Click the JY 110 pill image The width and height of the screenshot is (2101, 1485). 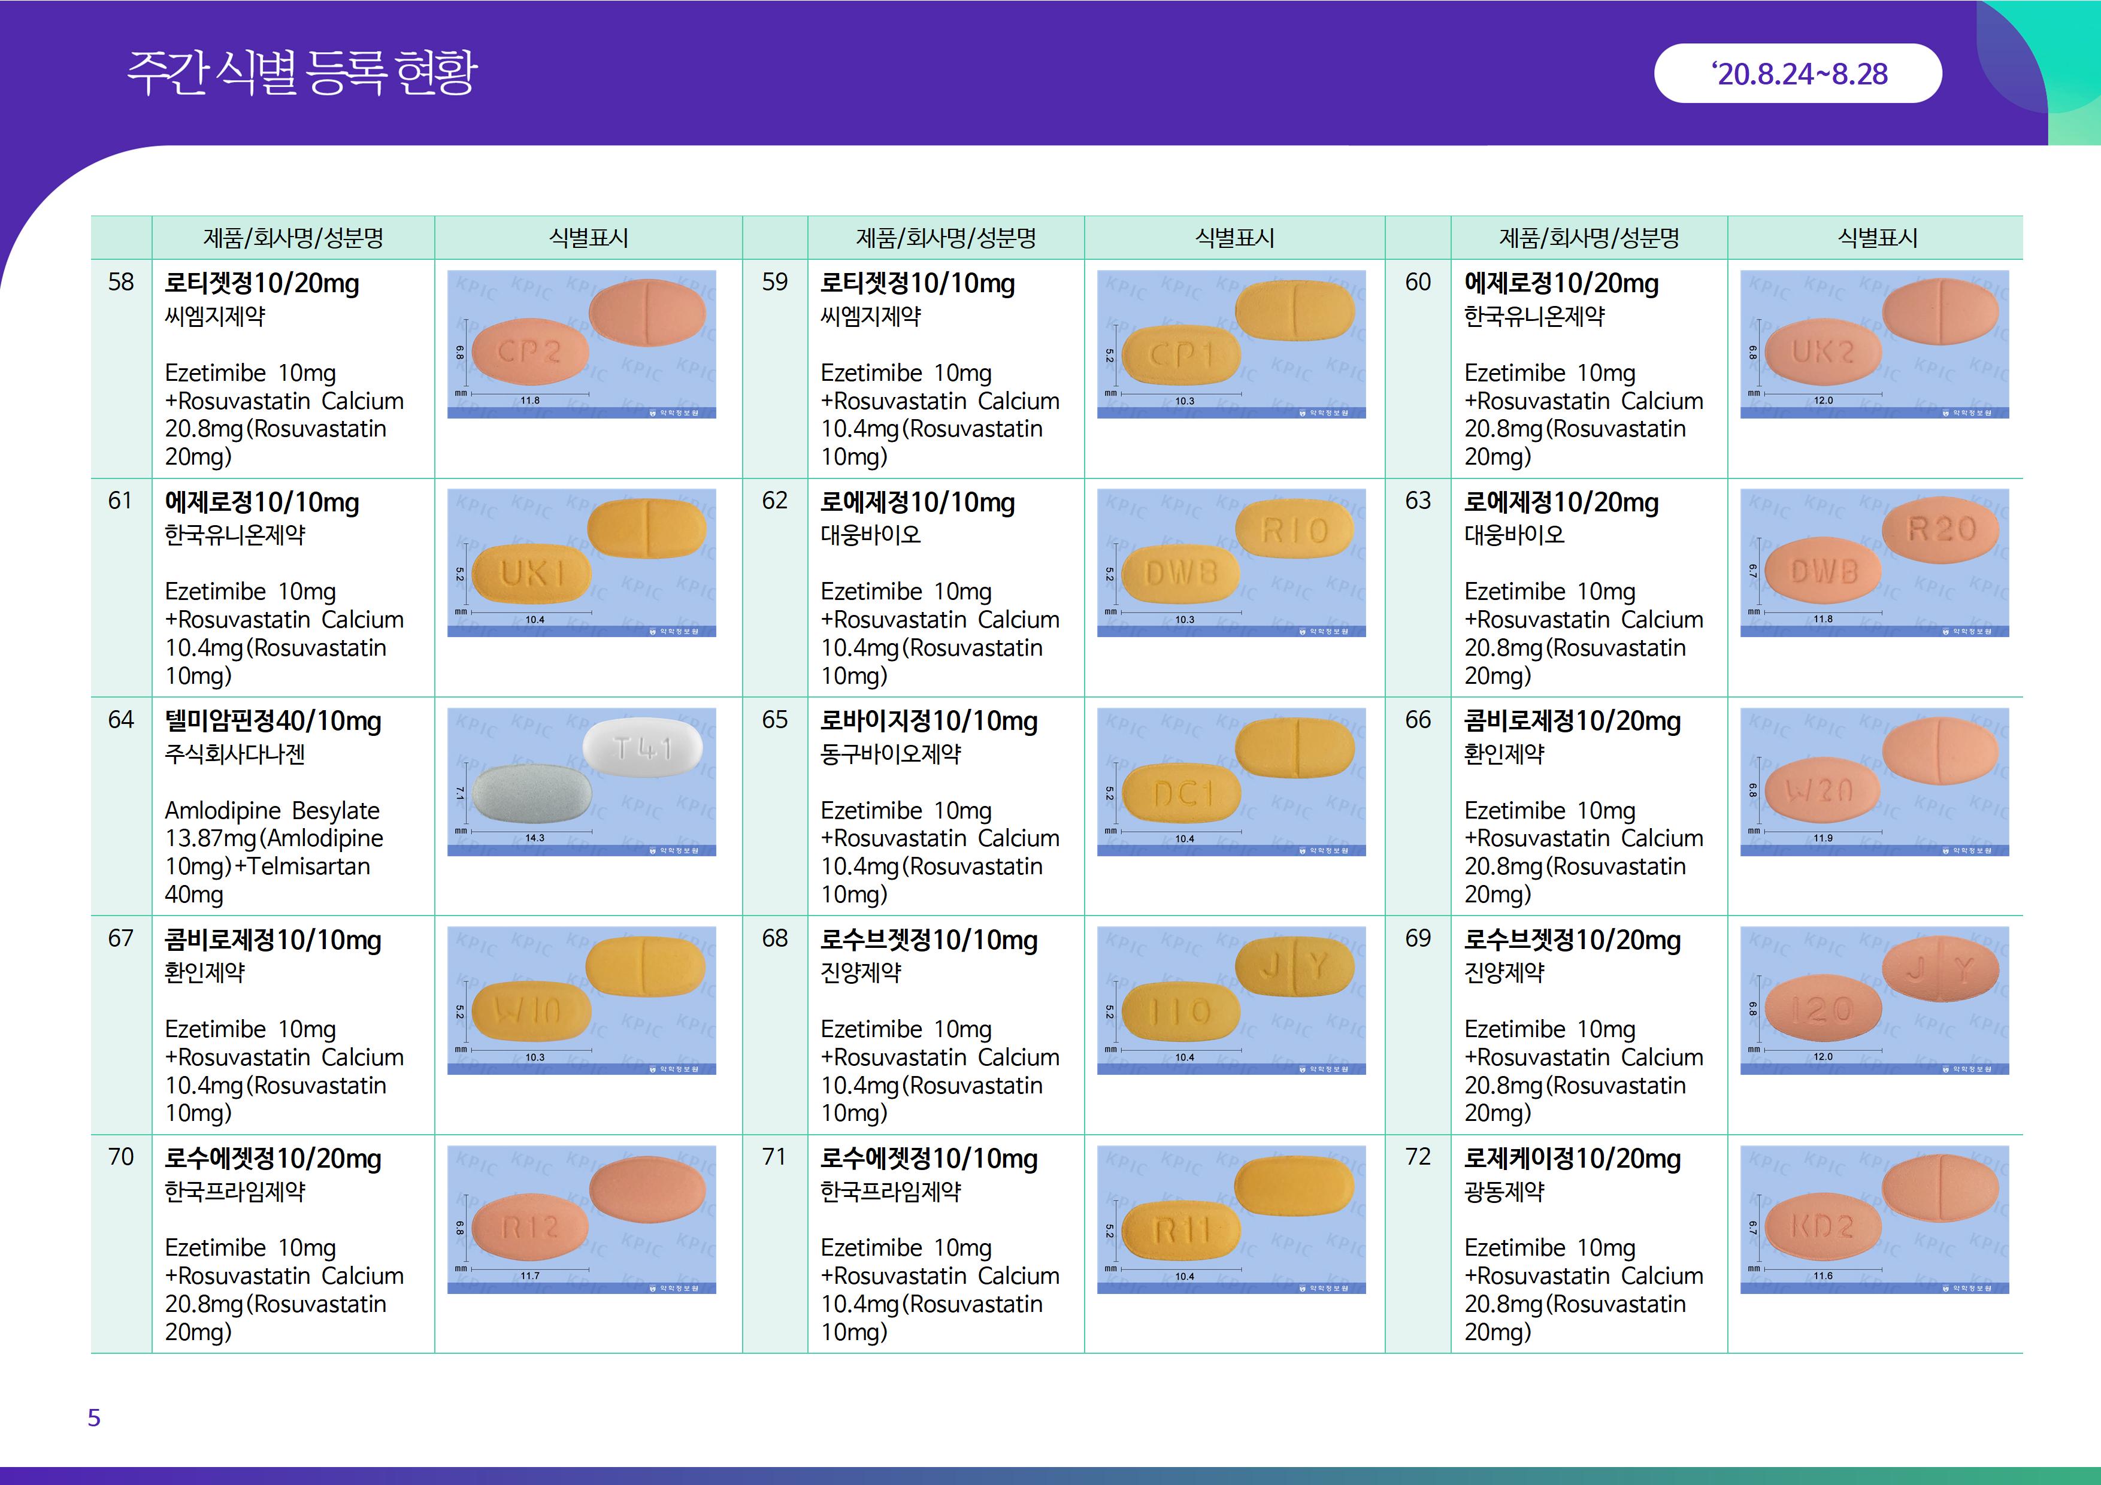1231,1000
